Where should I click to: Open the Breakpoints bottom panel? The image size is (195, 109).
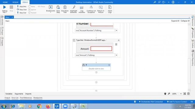pyautogui.click(x=38, y=98)
